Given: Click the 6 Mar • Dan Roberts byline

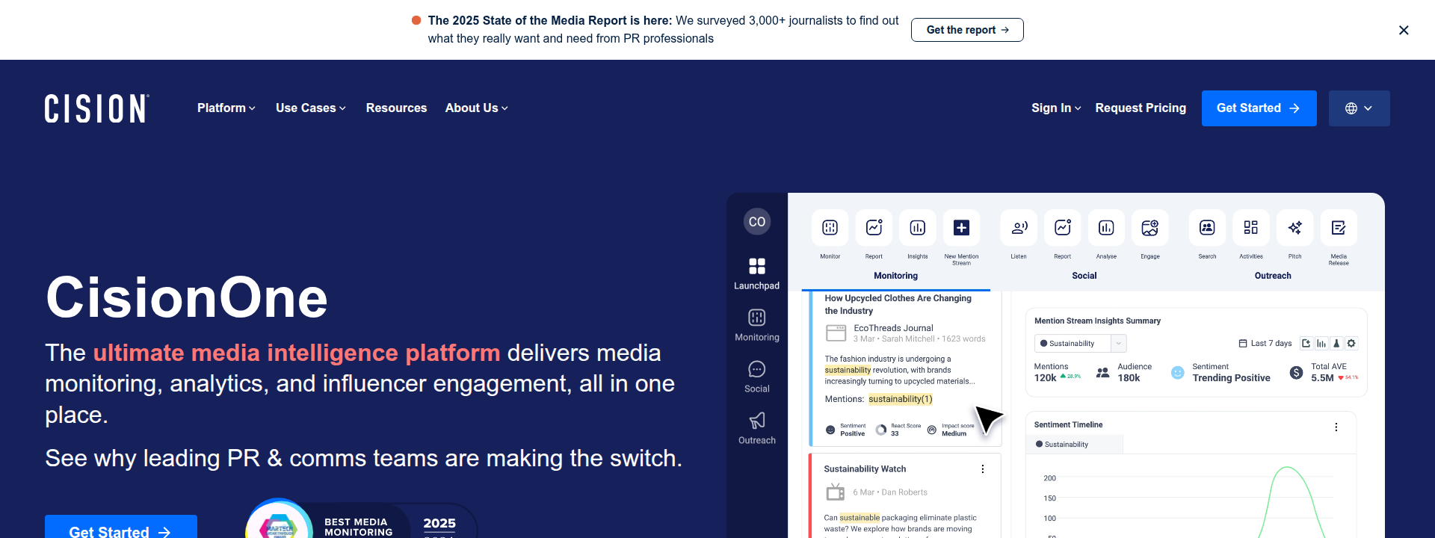Looking at the screenshot, I should 890,492.
